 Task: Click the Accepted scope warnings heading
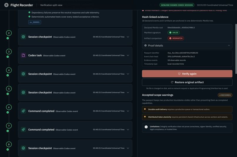click(158, 95)
